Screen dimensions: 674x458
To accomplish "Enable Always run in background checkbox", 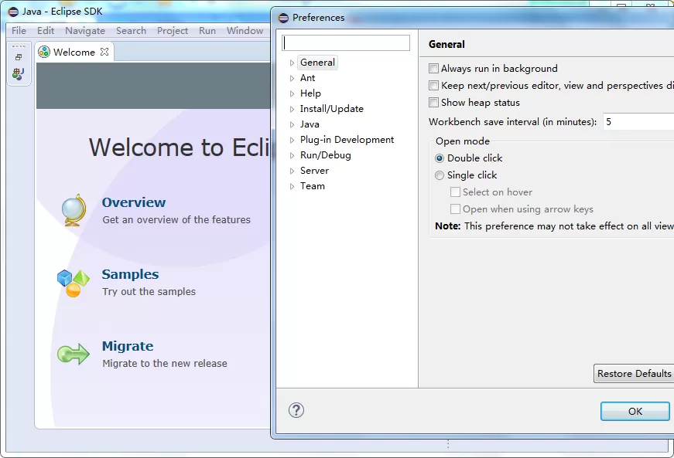I will click(433, 69).
